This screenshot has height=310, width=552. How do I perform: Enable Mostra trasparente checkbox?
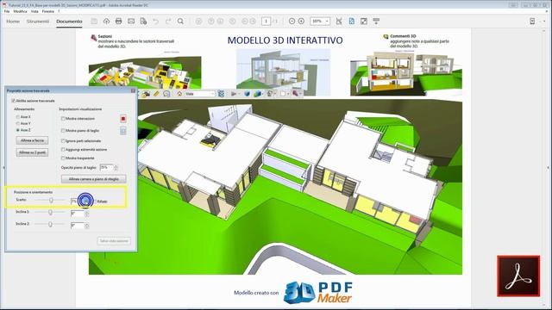63,158
